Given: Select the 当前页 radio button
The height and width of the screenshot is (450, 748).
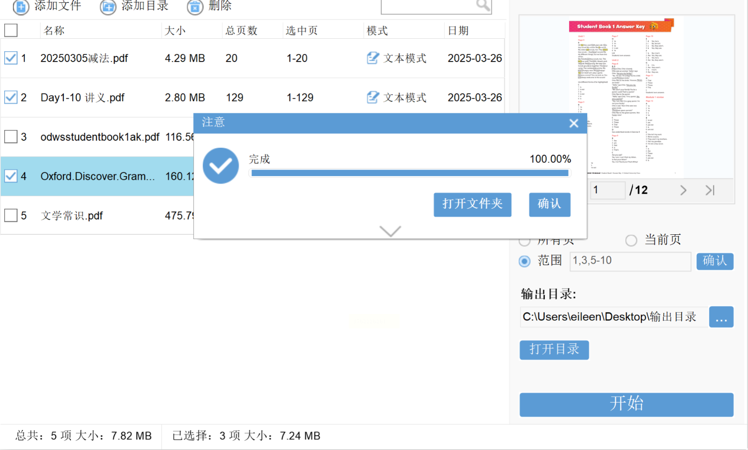Looking at the screenshot, I should pyautogui.click(x=631, y=240).
